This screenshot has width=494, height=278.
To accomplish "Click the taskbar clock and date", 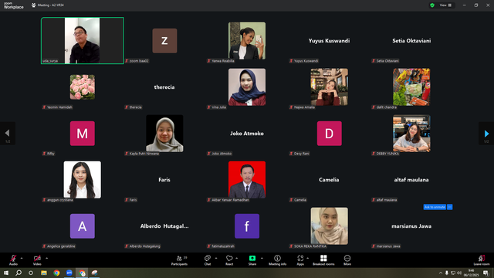I will pos(472,273).
